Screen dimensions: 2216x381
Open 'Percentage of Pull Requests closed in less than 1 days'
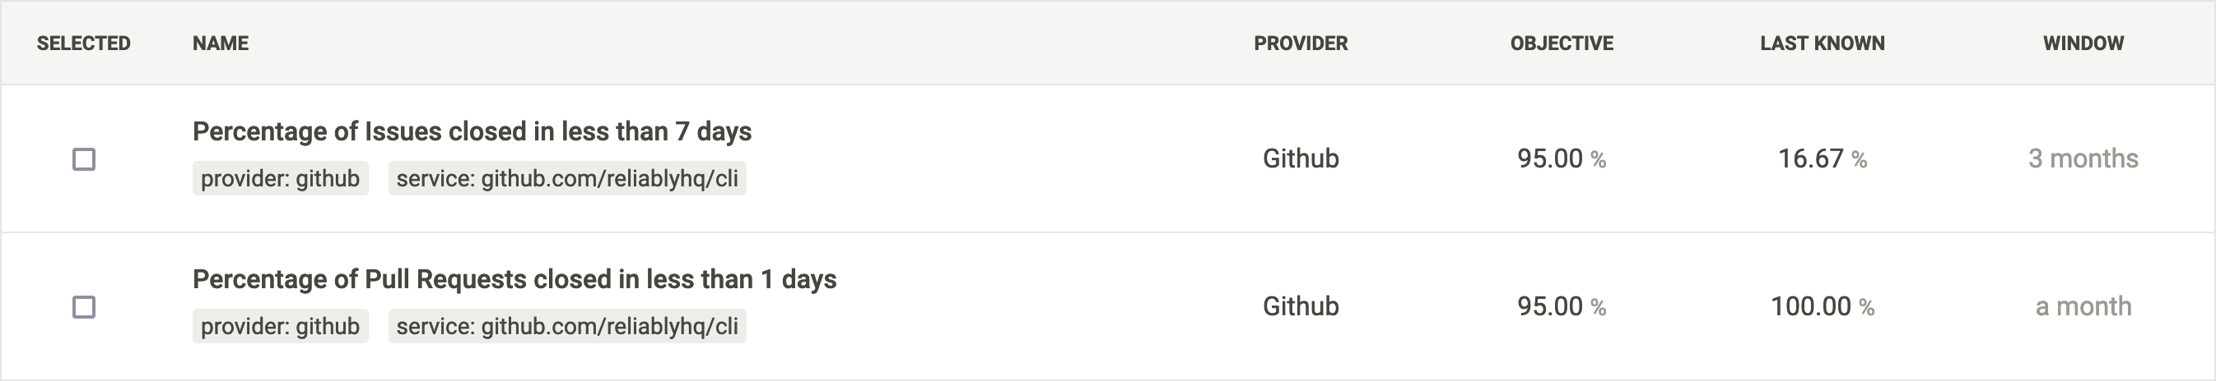[x=514, y=279]
